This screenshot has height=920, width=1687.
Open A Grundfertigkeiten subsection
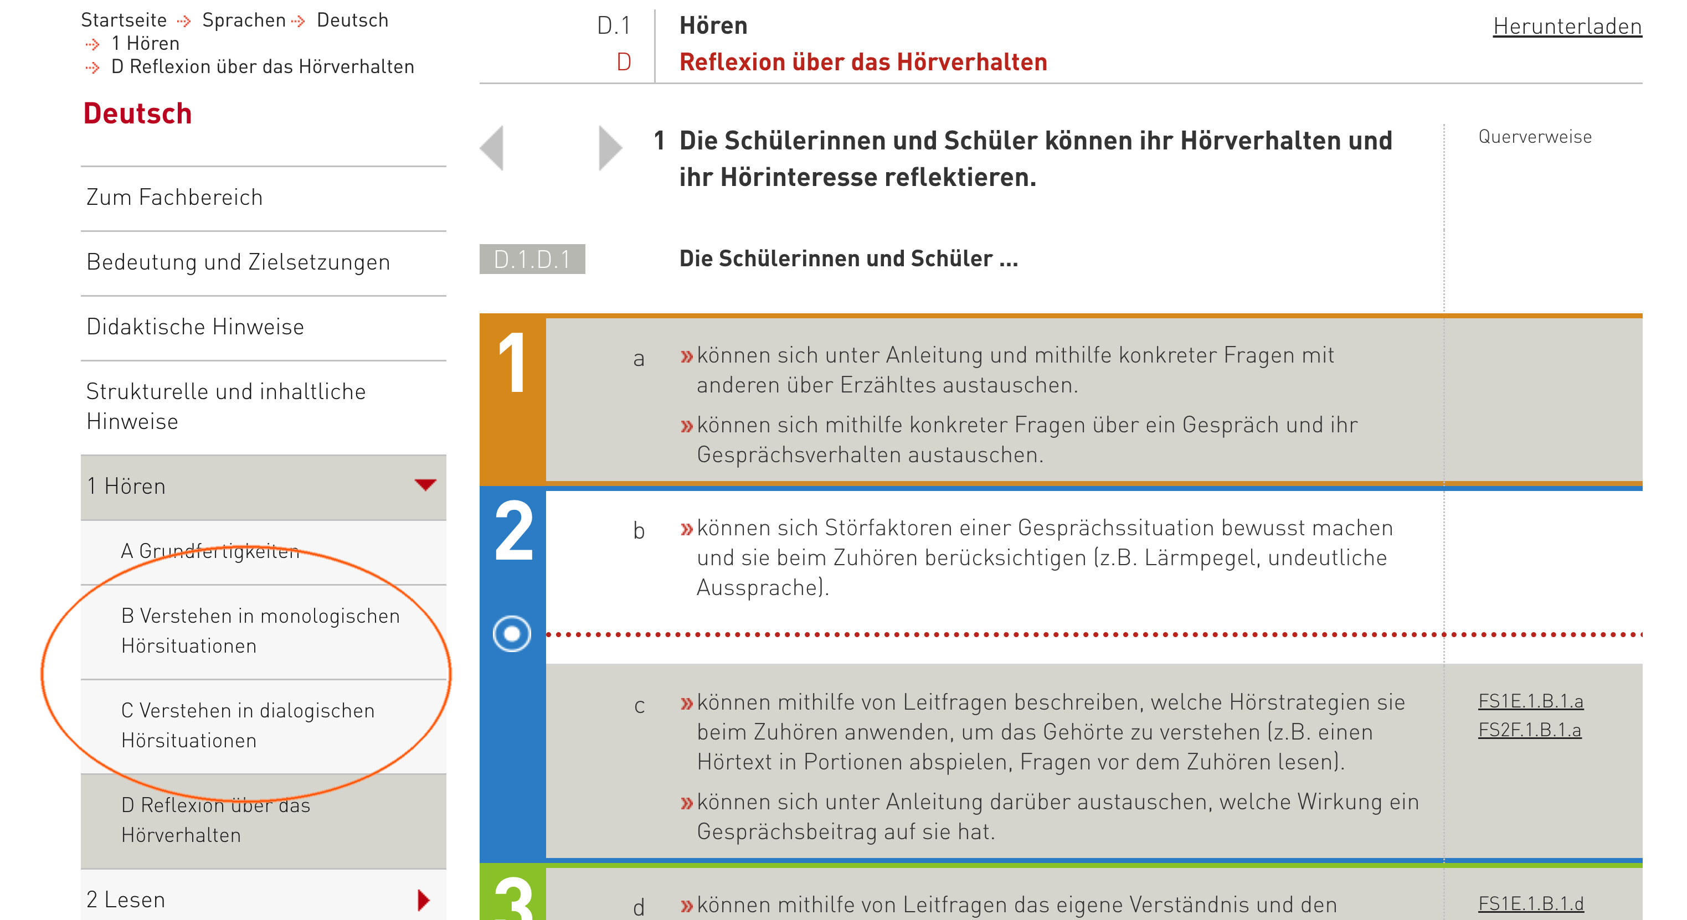(x=263, y=551)
